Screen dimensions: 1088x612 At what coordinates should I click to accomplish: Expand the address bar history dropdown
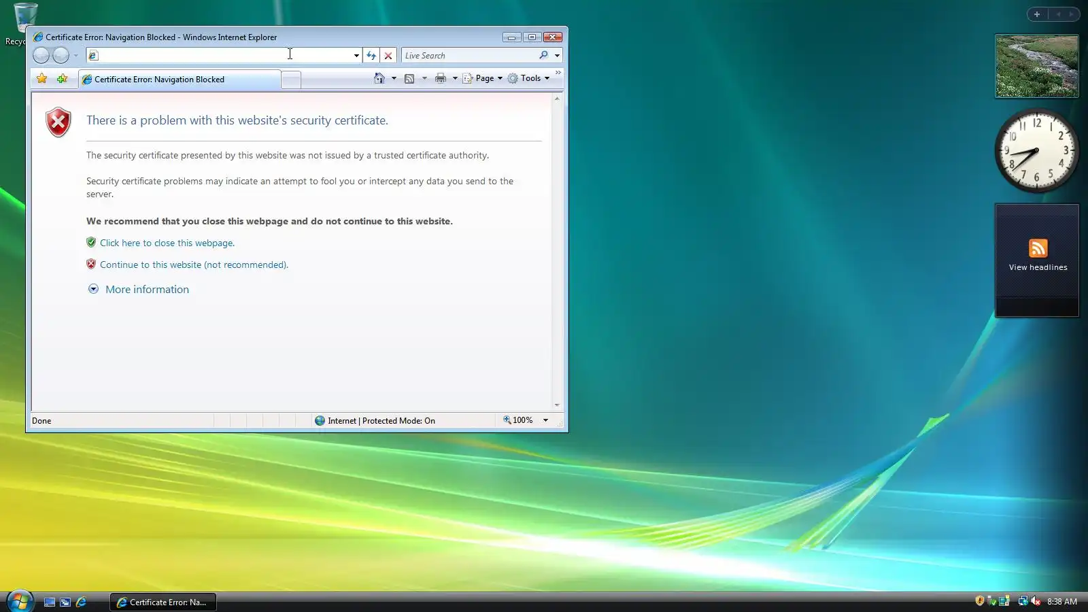pos(356,56)
